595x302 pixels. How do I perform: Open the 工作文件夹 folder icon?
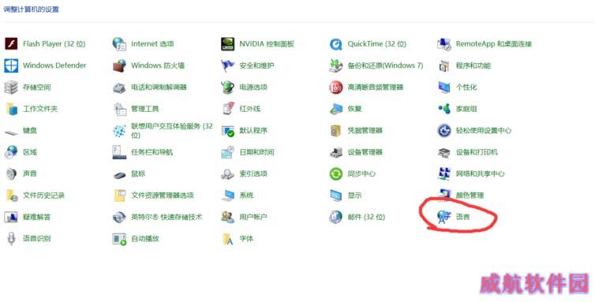[x=11, y=109]
